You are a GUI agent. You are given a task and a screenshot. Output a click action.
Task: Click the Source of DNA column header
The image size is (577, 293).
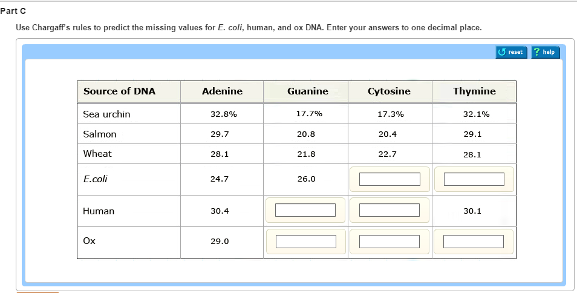[x=119, y=91]
